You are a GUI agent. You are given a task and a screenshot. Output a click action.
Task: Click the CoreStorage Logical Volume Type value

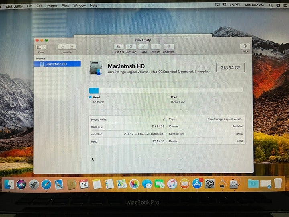pyautogui.click(x=225, y=119)
